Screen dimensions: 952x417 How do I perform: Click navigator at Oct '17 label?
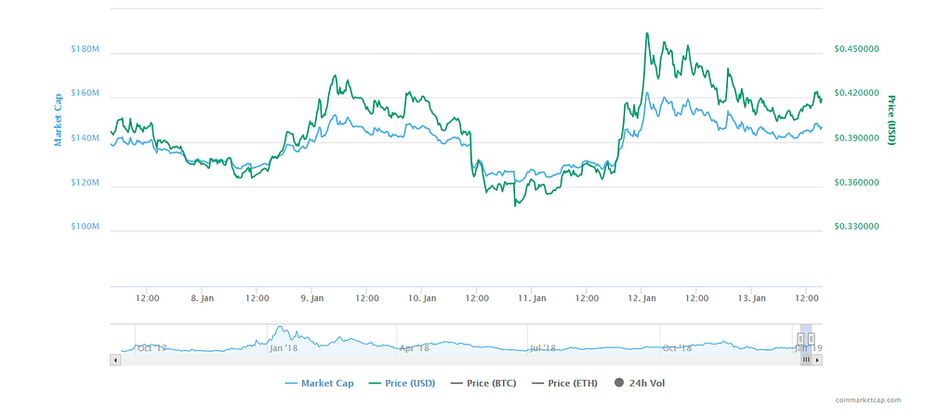click(152, 347)
